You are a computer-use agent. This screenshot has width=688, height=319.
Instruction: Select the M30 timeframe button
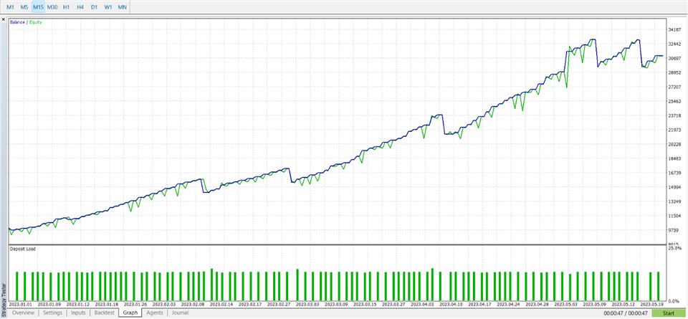click(x=52, y=7)
